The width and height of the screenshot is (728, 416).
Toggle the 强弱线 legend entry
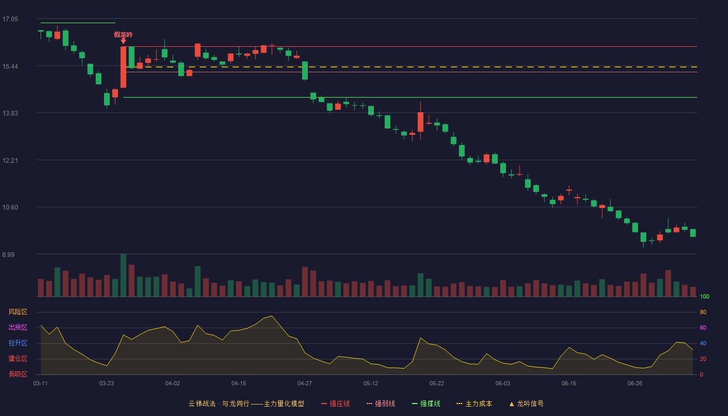point(381,404)
